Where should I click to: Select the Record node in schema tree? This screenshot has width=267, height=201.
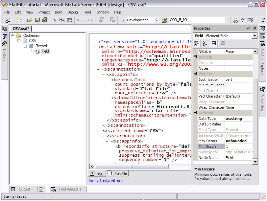(41, 46)
